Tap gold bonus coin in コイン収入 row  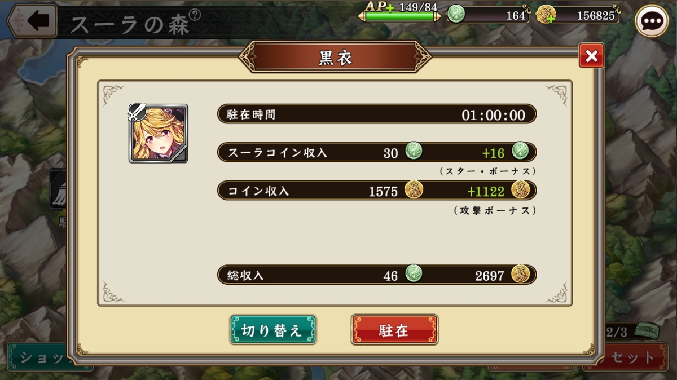point(520,189)
